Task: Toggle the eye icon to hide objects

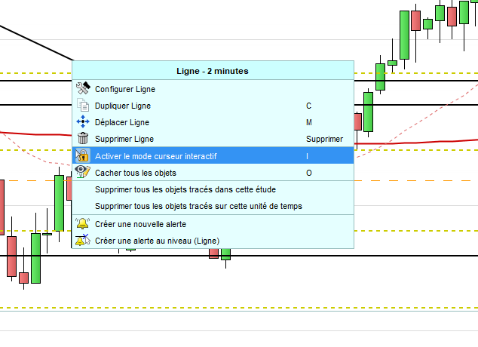Action: [x=83, y=172]
